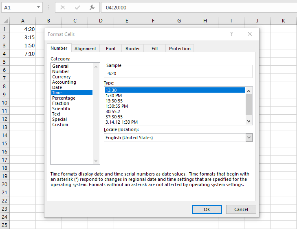Choose the 1:30 PM time type

pyautogui.click(x=175, y=96)
